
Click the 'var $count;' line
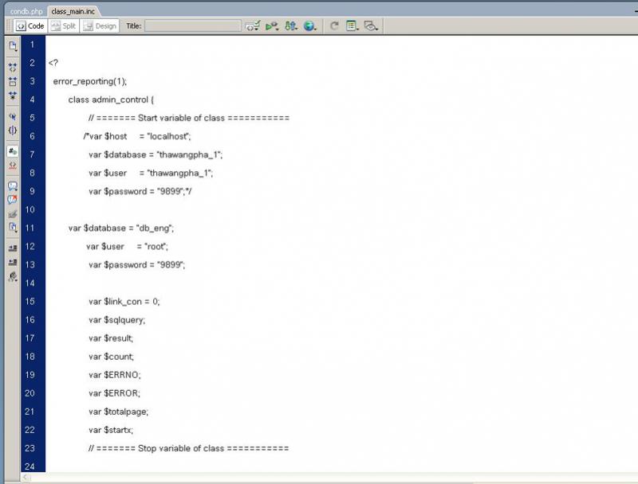(x=111, y=357)
